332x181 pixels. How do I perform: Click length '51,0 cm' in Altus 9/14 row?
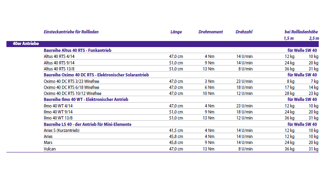[176, 63]
